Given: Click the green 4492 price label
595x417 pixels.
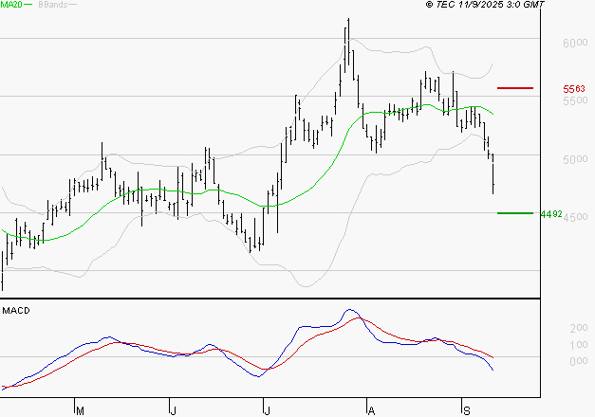Looking at the screenshot, I should (551, 214).
